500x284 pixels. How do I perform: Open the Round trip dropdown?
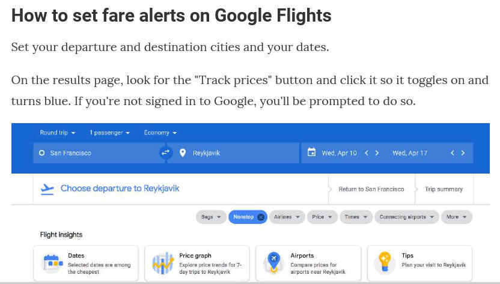(58, 133)
